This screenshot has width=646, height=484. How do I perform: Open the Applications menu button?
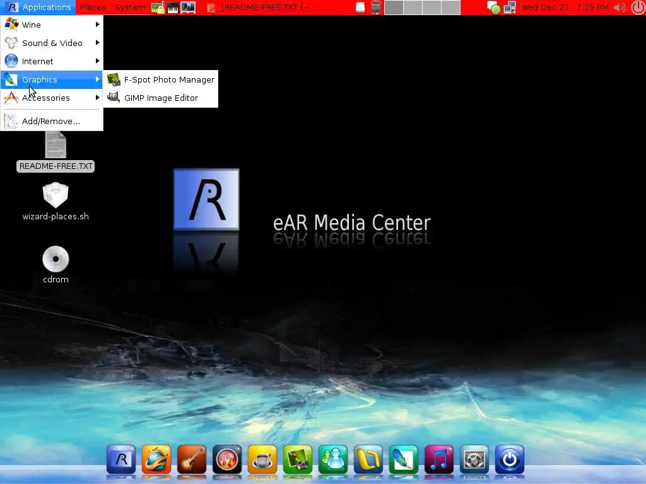pos(38,7)
